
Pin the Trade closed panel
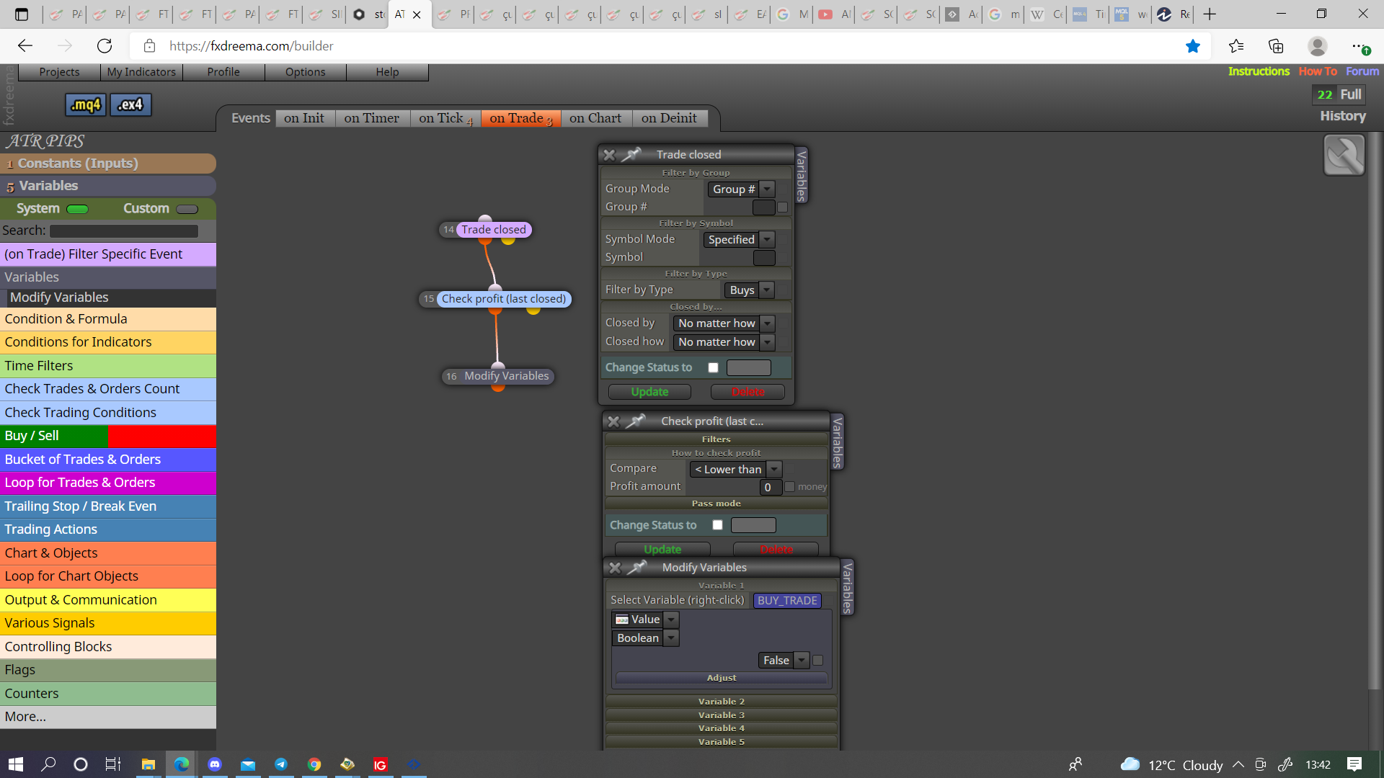pos(631,154)
